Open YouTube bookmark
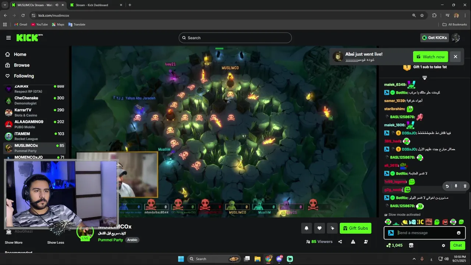The image size is (471, 265). point(39,25)
